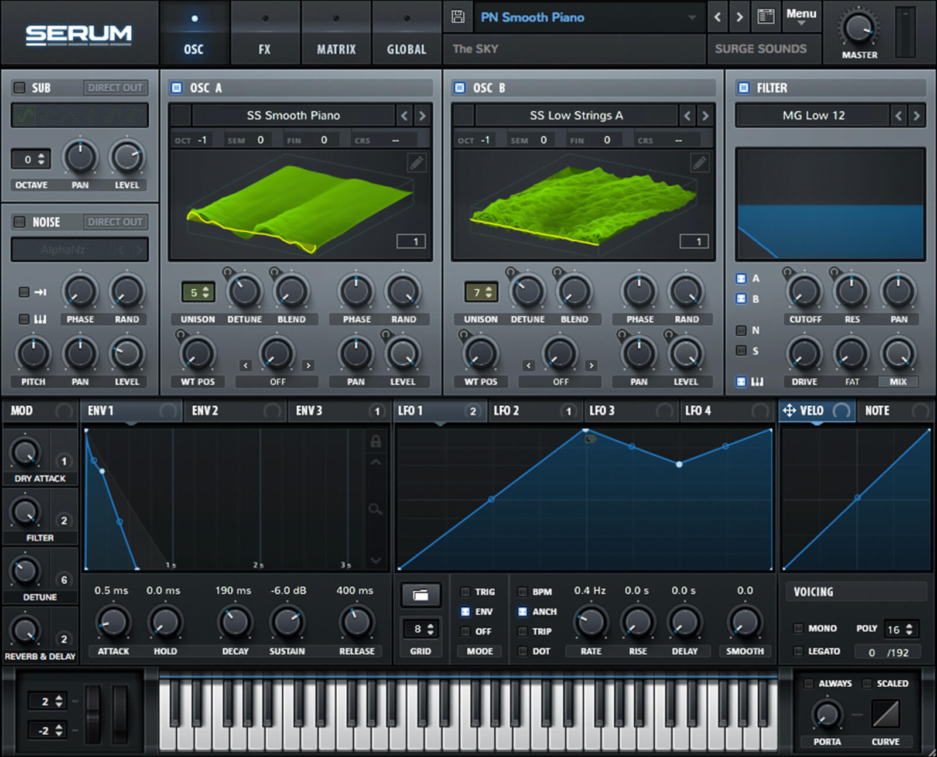Click the OSC B warp mode right arrow
Screen dimensions: 937x757
click(x=591, y=365)
